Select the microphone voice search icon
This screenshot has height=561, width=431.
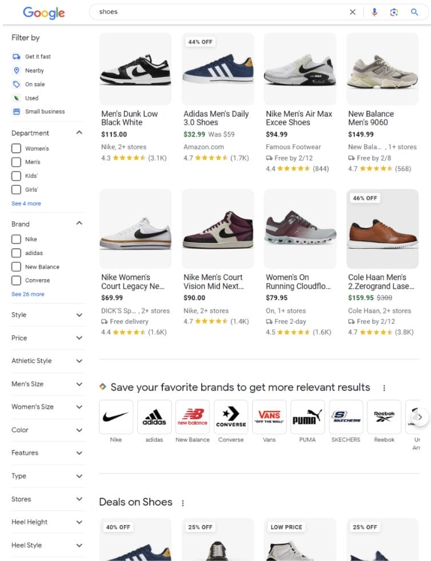374,11
